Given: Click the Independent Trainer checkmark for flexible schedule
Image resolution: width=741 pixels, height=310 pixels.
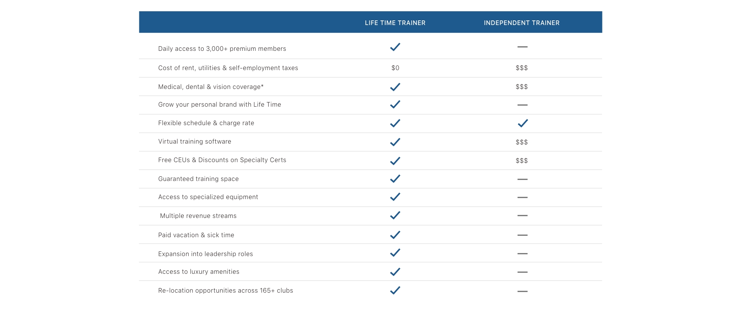Looking at the screenshot, I should point(523,123).
